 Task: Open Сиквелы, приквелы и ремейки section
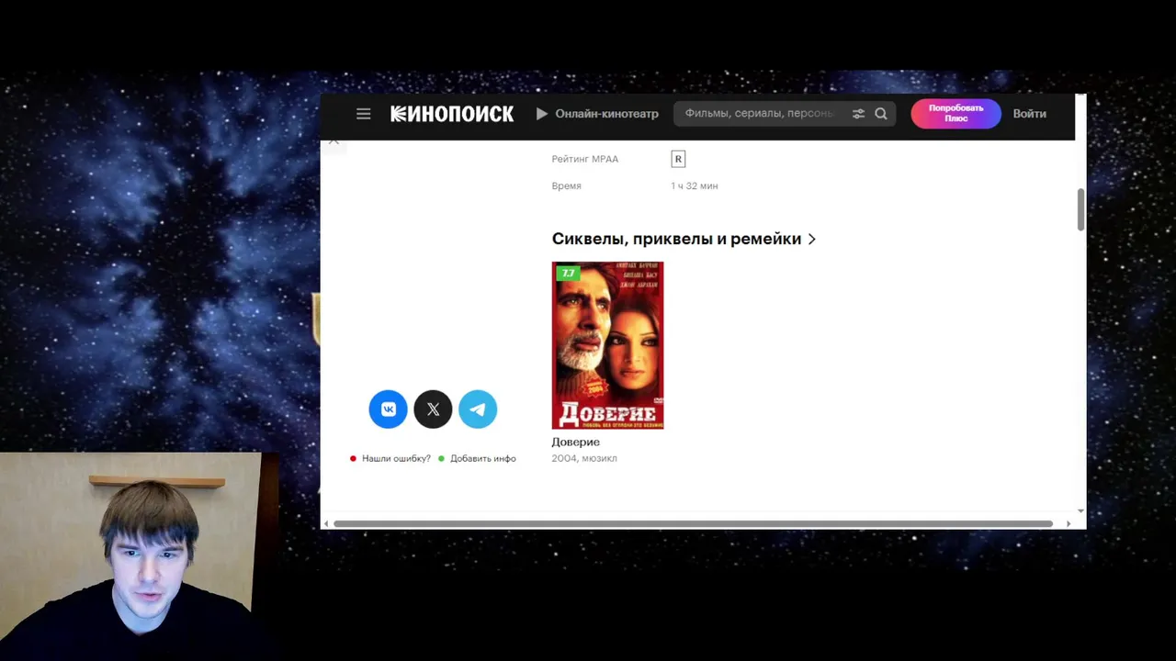click(676, 239)
